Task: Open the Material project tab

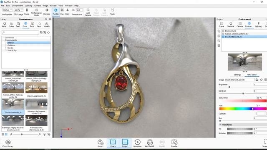Action: (x=231, y=25)
